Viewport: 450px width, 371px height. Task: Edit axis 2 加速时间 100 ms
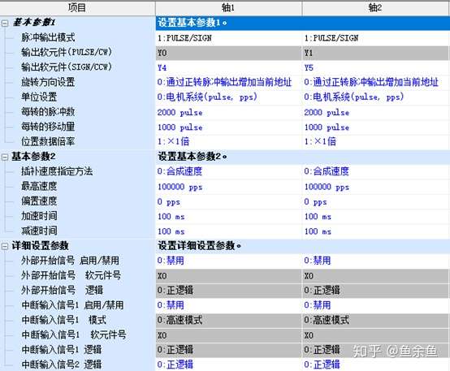coord(375,217)
